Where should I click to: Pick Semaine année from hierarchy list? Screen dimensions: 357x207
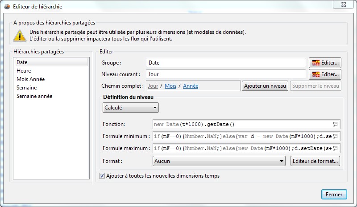click(x=34, y=96)
